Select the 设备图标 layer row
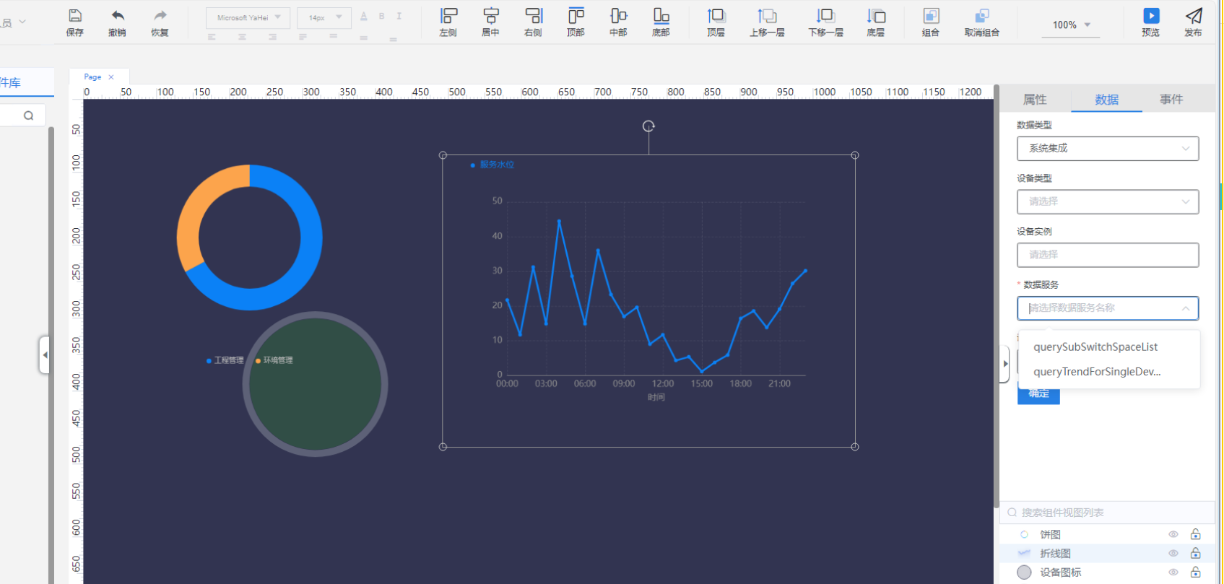Viewport: 1224px width, 584px height. (x=1108, y=572)
